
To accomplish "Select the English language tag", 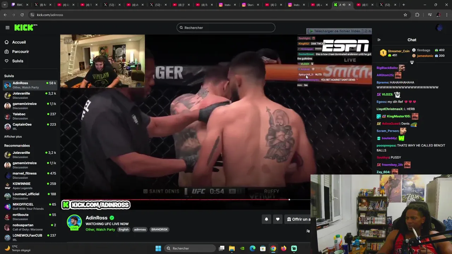I will (x=124, y=229).
